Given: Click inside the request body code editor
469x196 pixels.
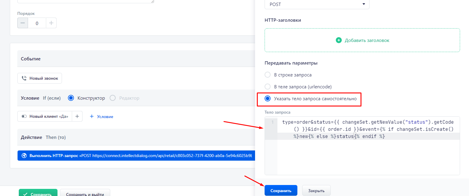Looking at the screenshot, I should pyautogui.click(x=368, y=155).
